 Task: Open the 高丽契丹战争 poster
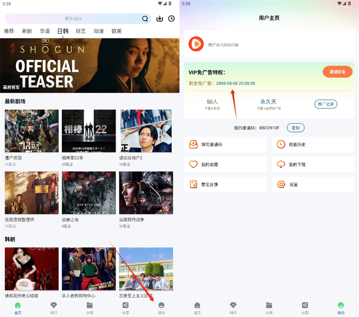pyautogui.click(x=146, y=193)
